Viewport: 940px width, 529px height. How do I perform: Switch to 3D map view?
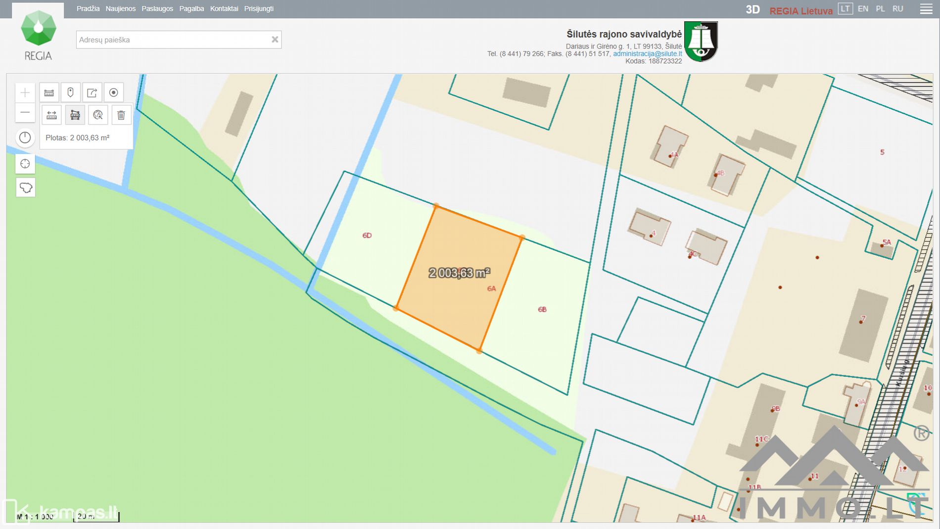pyautogui.click(x=752, y=10)
